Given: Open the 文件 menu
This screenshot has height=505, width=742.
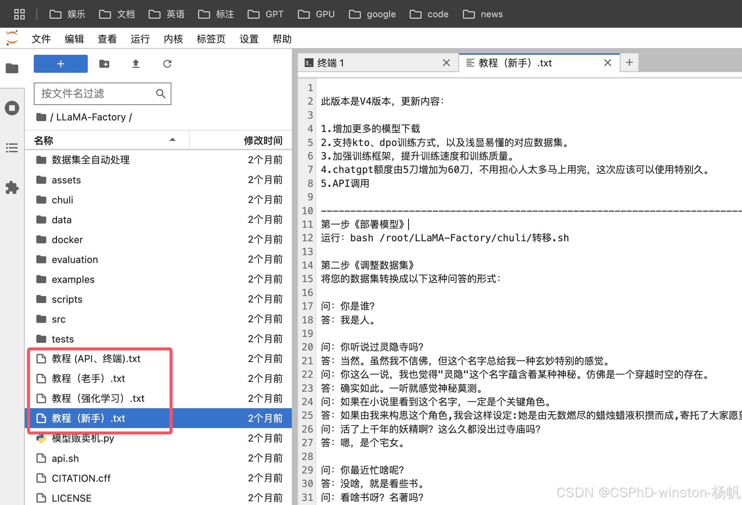Looking at the screenshot, I should tap(41, 39).
